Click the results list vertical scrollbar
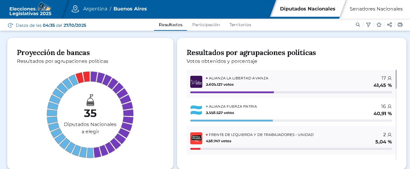 click(396, 79)
